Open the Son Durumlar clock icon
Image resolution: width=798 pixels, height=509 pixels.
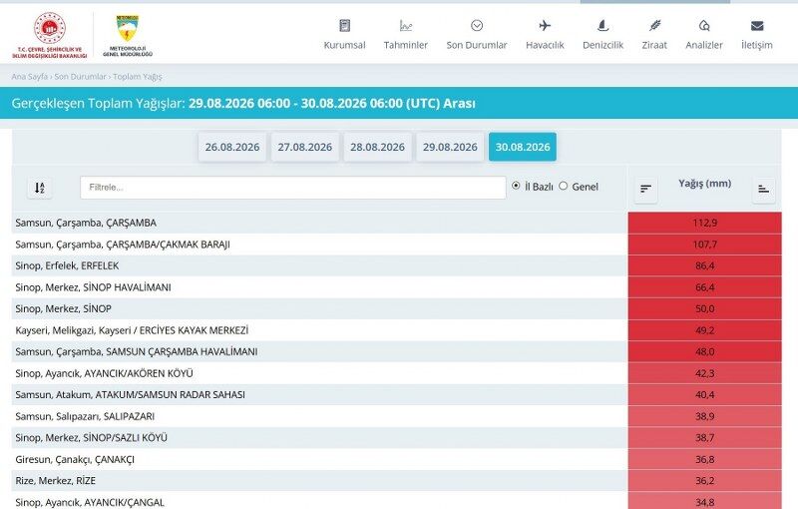(x=477, y=26)
